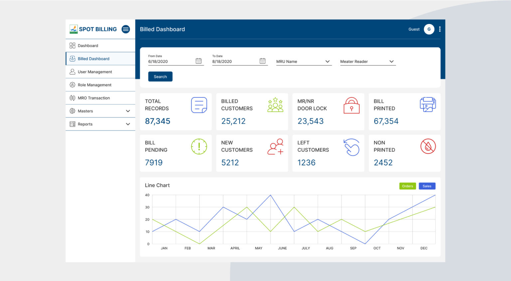Click the Total Records document icon
The width and height of the screenshot is (511, 281).
(199, 105)
